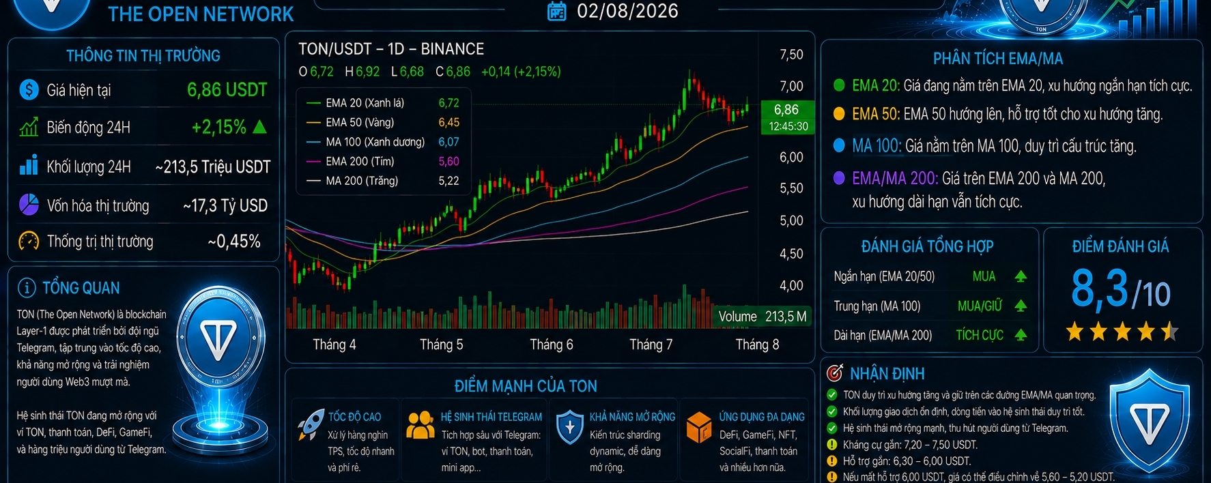Click the five-star rating under 8,3/10
The height and width of the screenshot is (483, 1211).
[x=1122, y=332]
